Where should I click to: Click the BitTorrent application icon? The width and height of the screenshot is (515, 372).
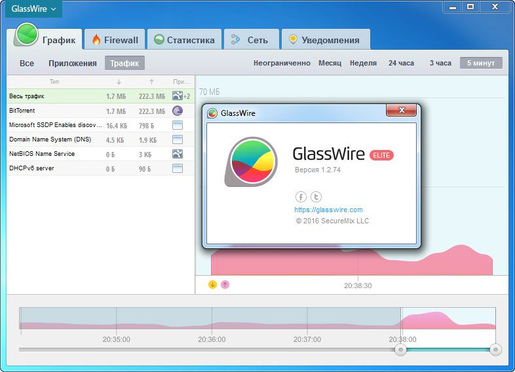(x=178, y=111)
